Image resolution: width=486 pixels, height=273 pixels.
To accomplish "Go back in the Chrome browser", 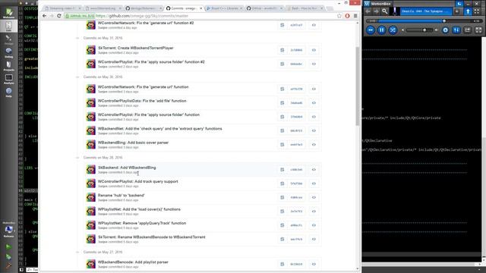I will pos(44,16).
